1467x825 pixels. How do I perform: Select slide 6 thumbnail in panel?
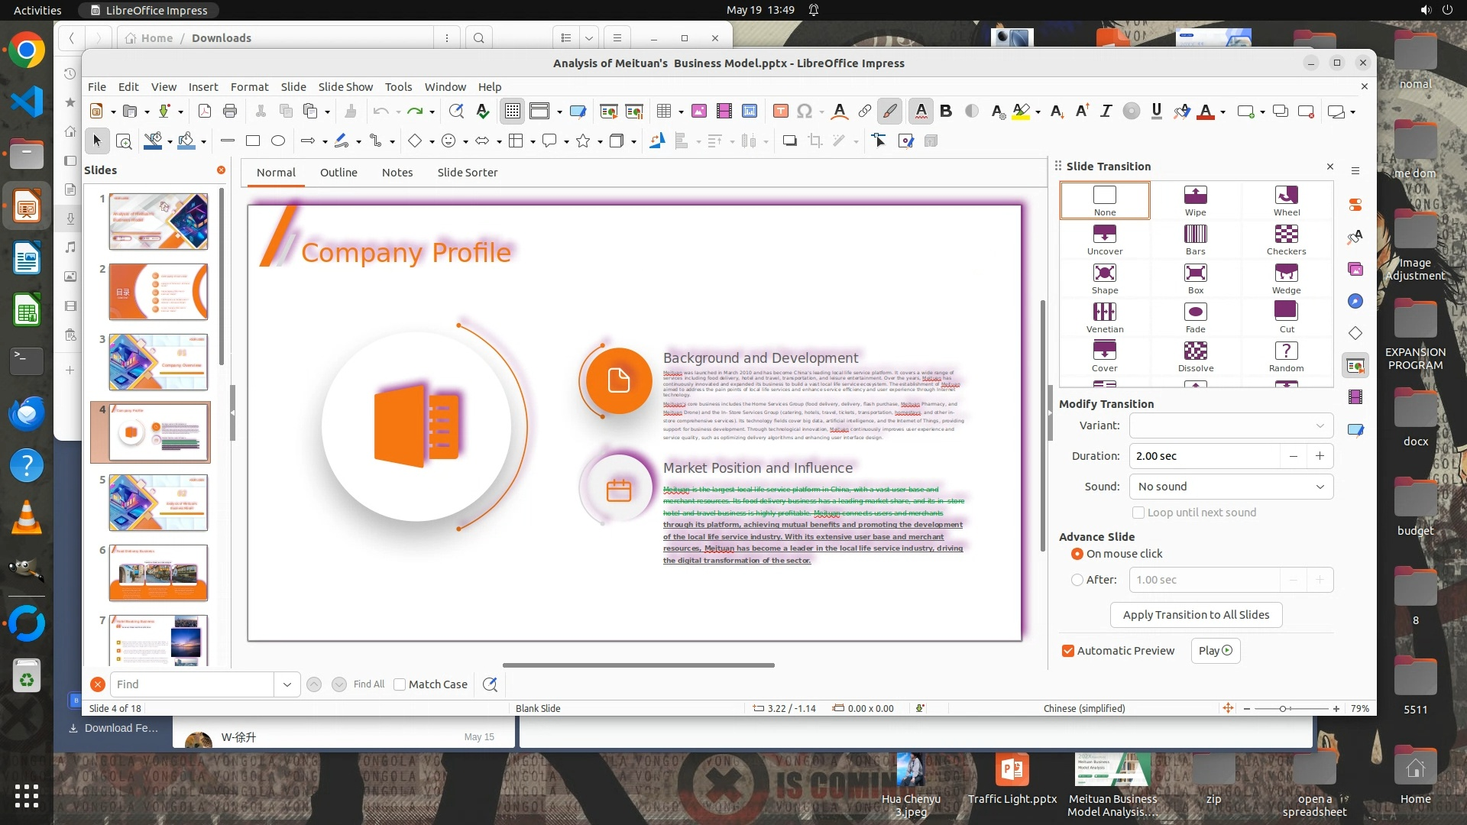click(158, 573)
